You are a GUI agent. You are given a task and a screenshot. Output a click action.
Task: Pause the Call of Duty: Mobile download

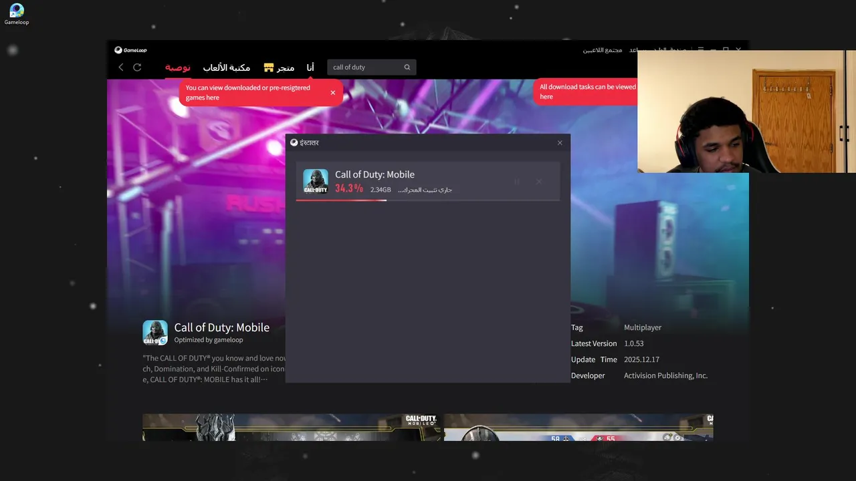point(517,182)
